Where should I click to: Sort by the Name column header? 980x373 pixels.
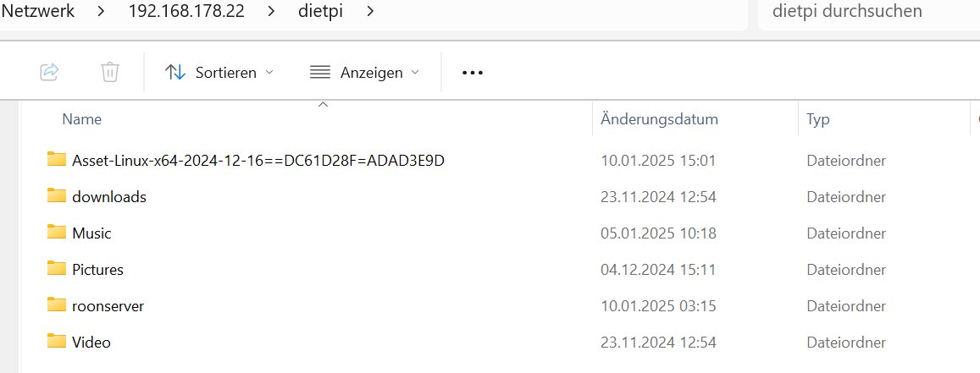[x=82, y=119]
